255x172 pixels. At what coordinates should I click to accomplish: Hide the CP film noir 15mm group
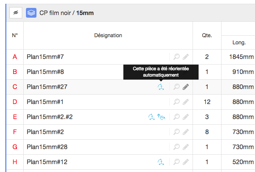(16, 13)
